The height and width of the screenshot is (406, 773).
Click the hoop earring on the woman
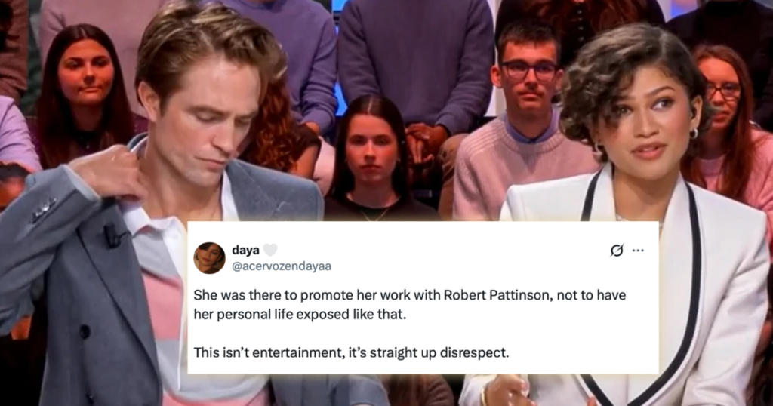click(694, 134)
